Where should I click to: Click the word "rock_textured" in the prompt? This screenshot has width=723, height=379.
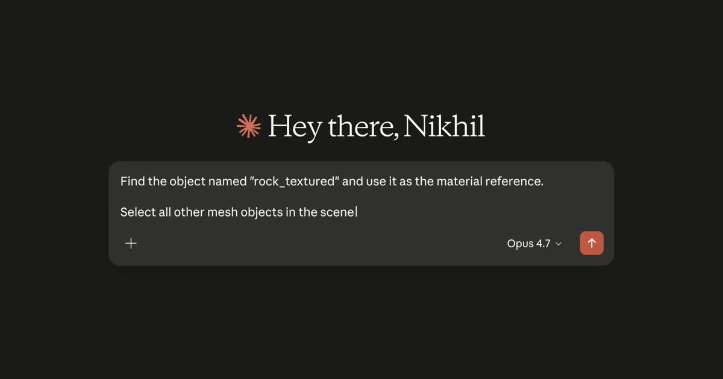click(294, 181)
